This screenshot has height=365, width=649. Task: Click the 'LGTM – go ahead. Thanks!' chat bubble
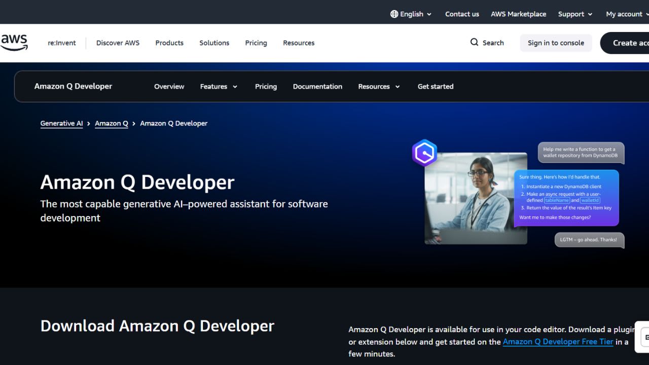tap(589, 240)
